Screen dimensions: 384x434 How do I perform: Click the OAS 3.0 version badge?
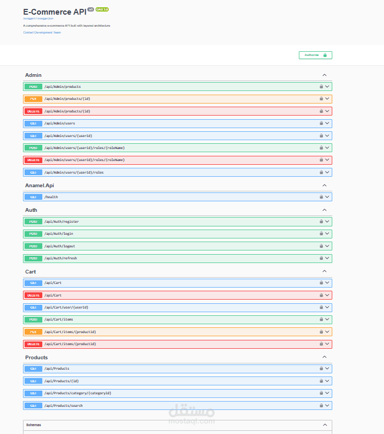point(102,9)
